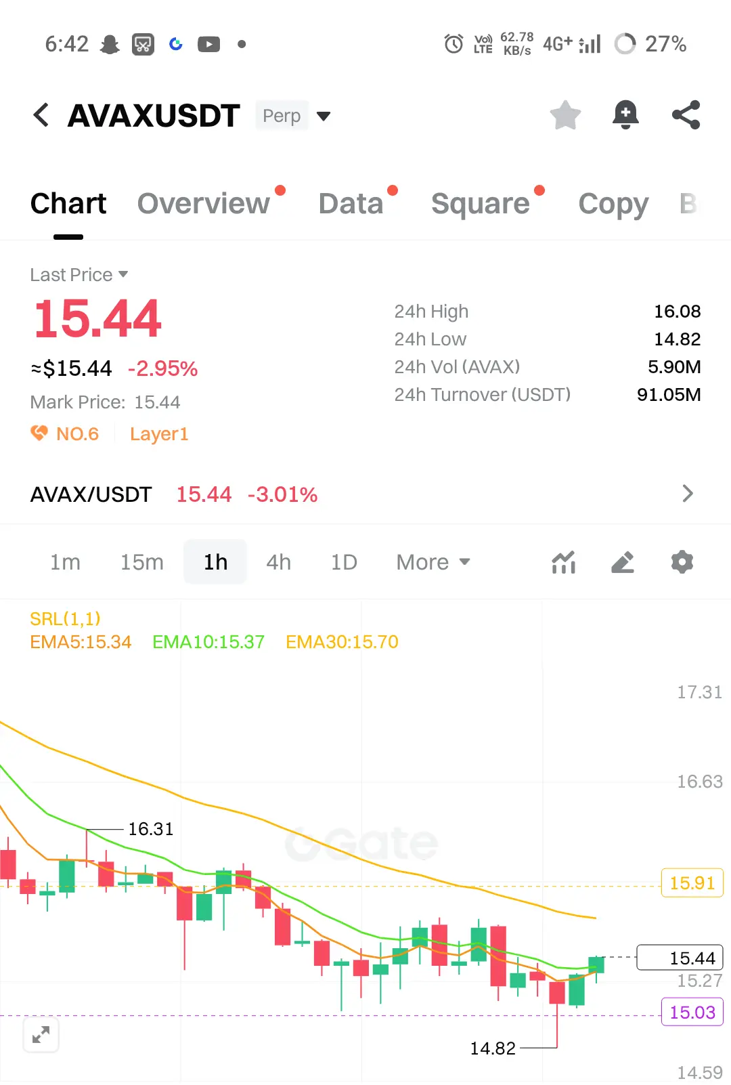The width and height of the screenshot is (731, 1085).
Task: Select the 4h timeframe
Action: [278, 562]
